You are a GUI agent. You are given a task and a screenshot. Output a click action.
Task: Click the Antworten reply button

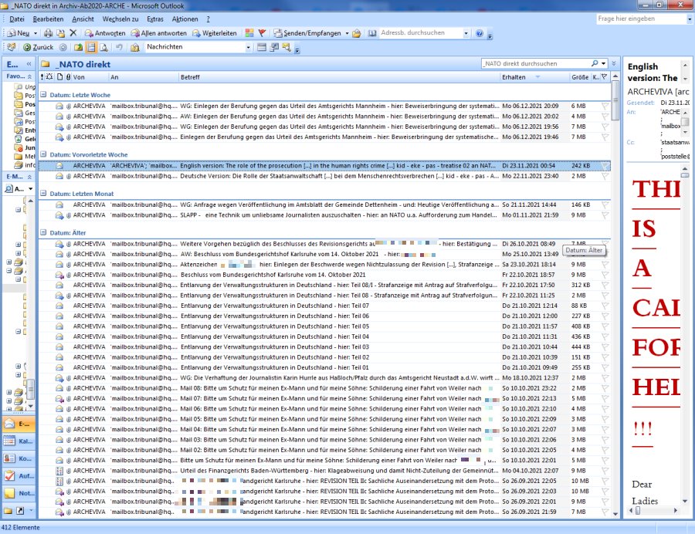point(105,33)
